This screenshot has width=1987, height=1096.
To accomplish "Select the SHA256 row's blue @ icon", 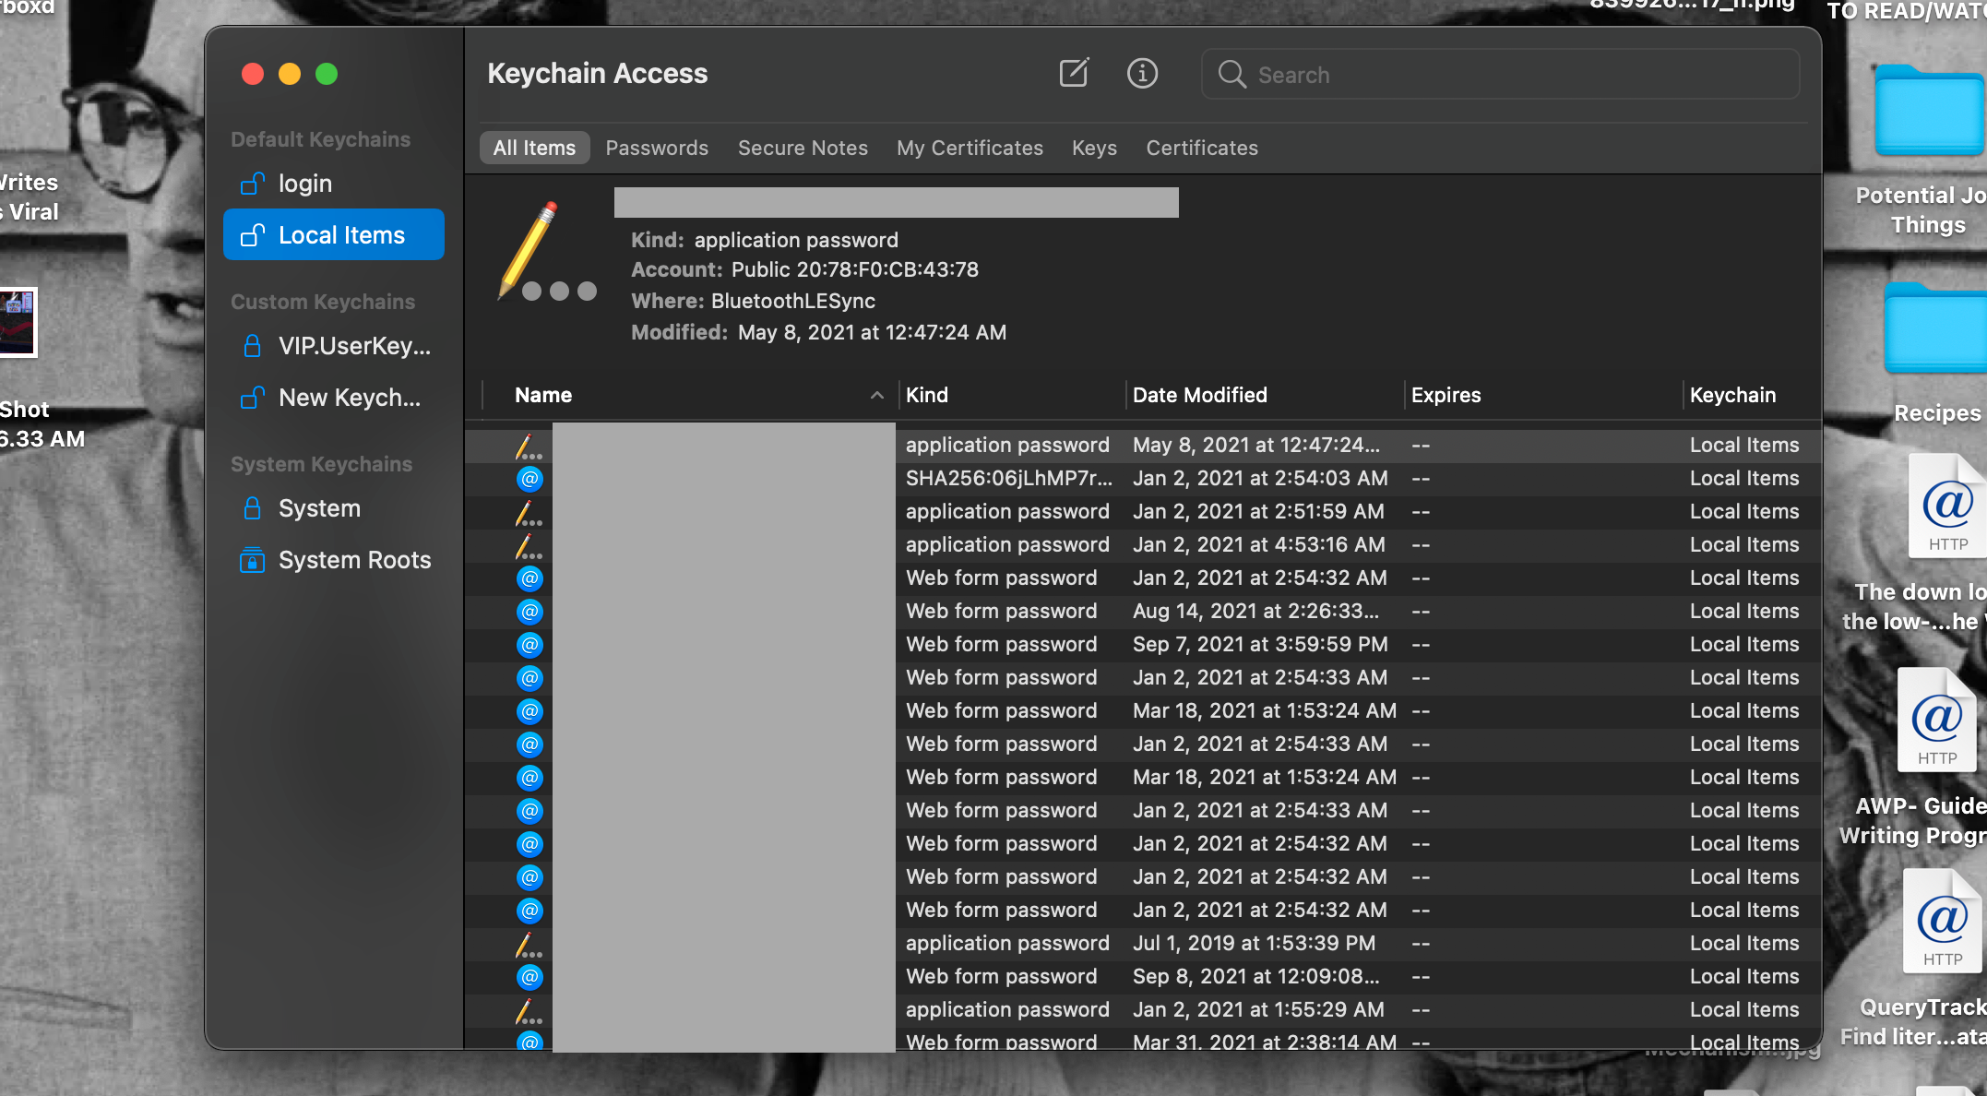I will pyautogui.click(x=529, y=479).
